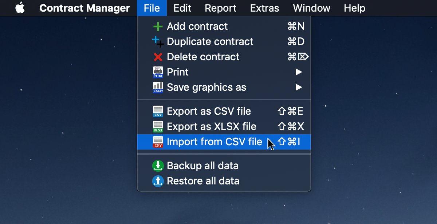
Task: Open the Edit menu
Action: (182, 8)
